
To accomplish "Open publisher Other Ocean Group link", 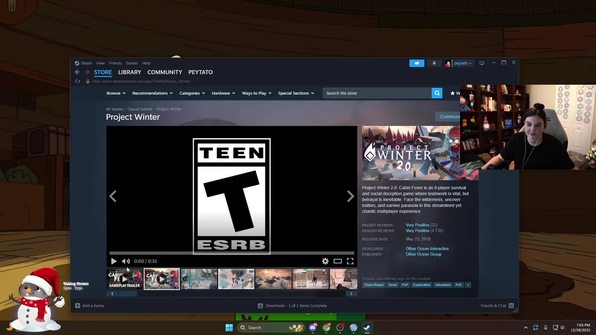I will [424, 254].
